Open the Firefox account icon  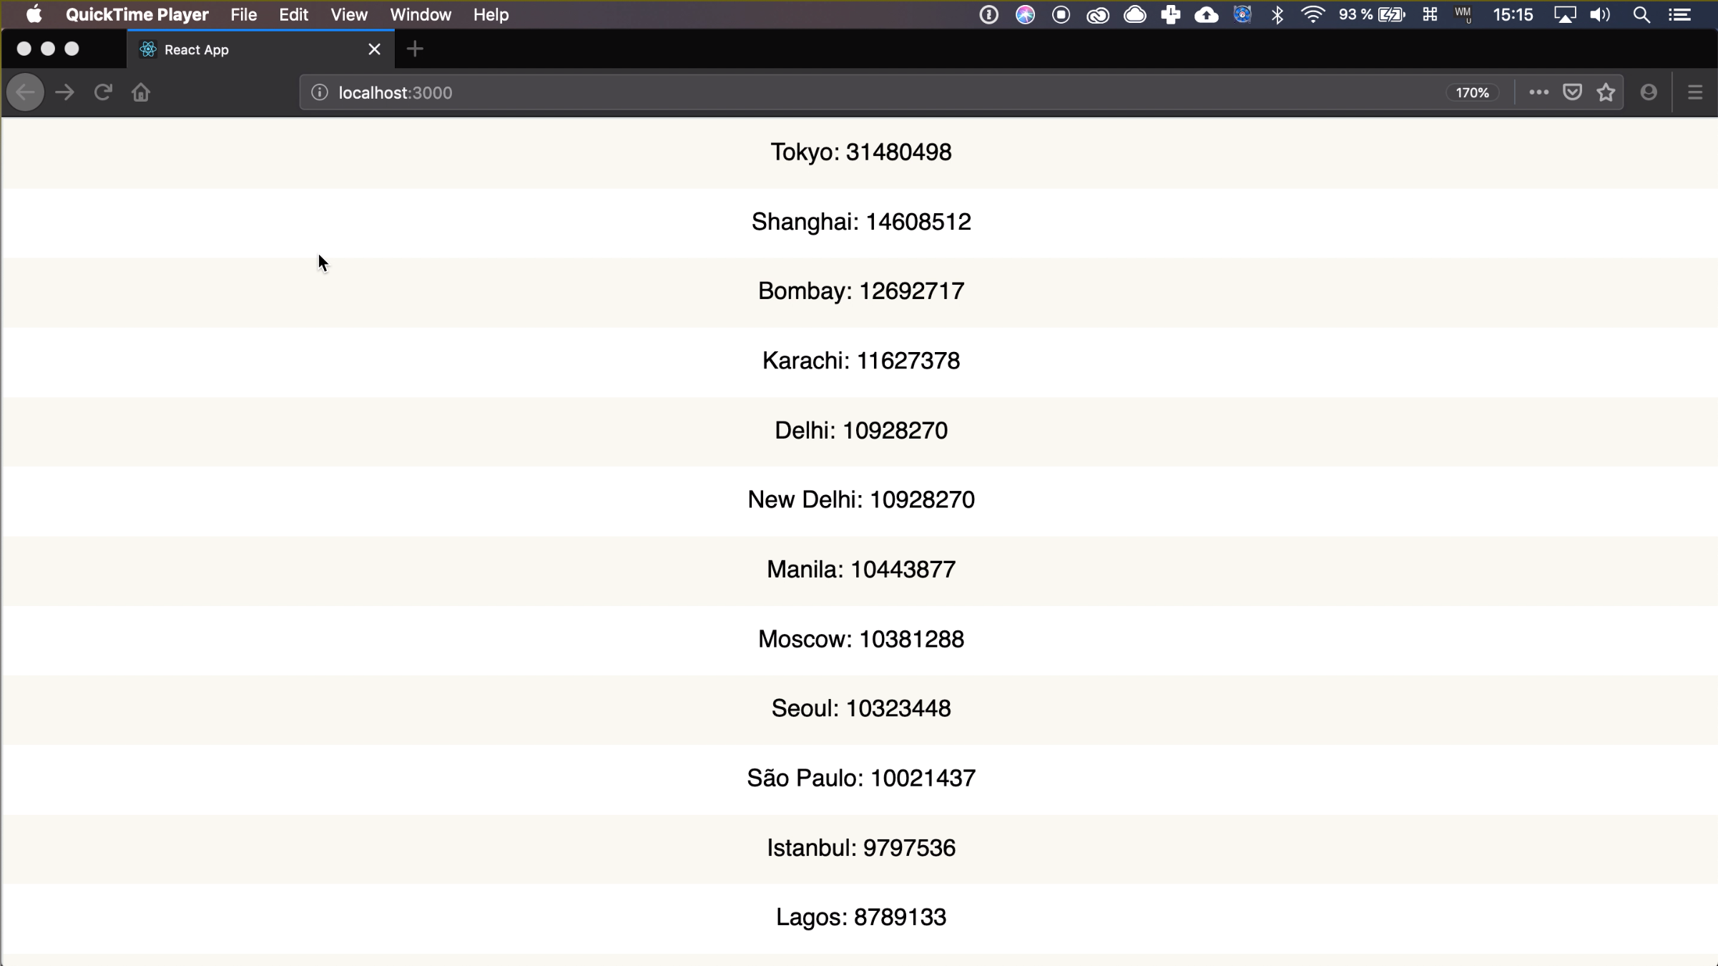1649,92
